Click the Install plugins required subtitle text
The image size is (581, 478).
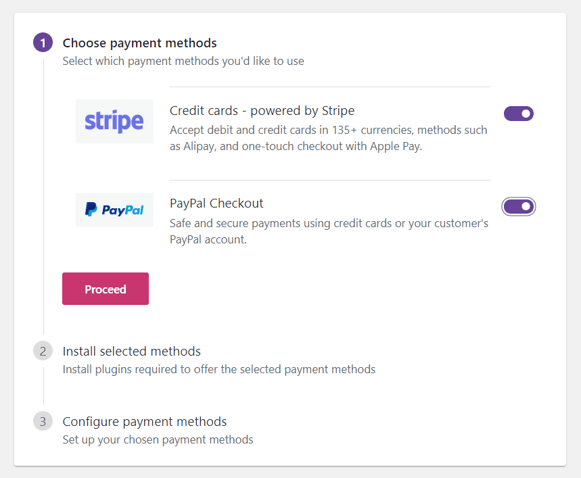click(x=219, y=369)
